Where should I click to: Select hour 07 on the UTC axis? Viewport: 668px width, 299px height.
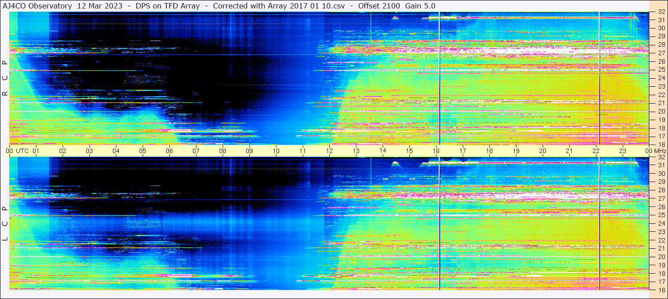coord(196,151)
